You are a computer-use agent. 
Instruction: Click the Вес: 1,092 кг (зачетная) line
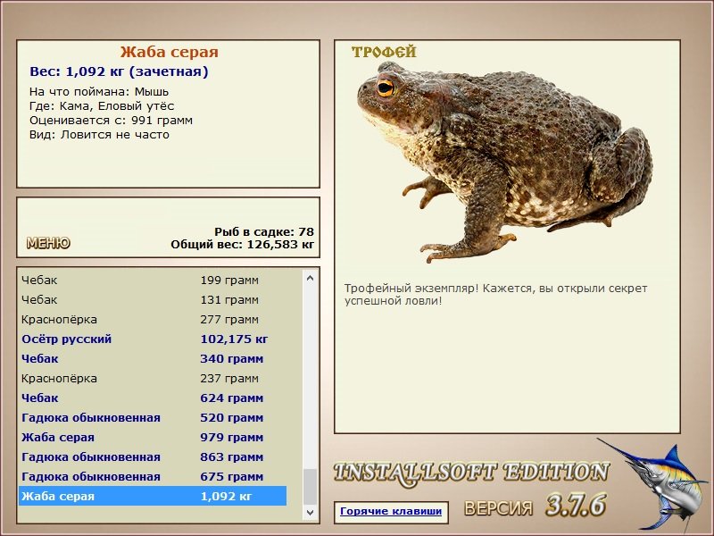119,71
